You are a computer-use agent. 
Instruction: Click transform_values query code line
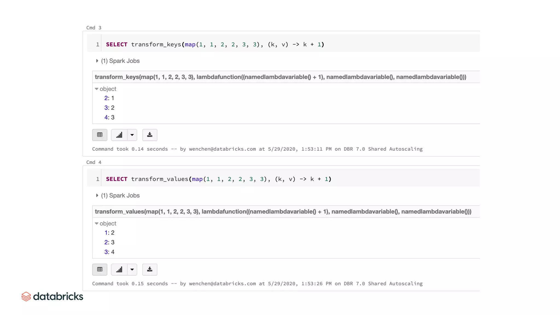(x=218, y=179)
